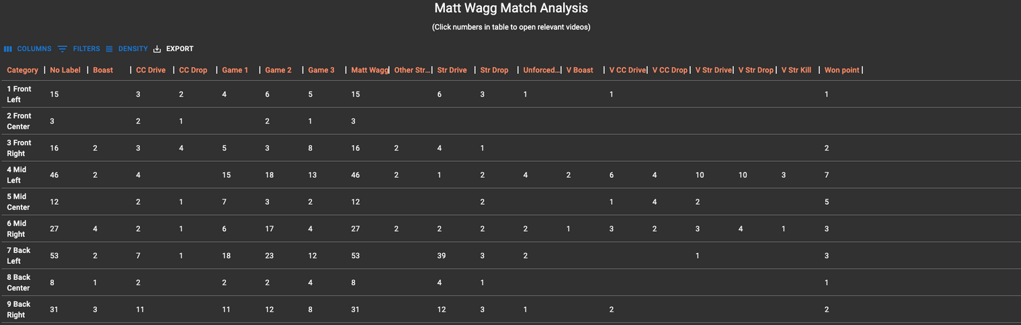Click the Game 2 column header
The image size is (1021, 325).
[278, 70]
